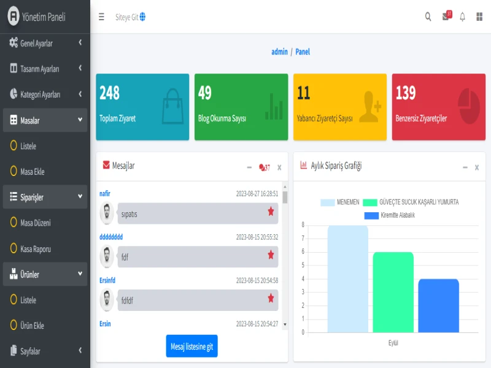
Task: Open Masa Ekle under Masalar
Action: coord(32,172)
